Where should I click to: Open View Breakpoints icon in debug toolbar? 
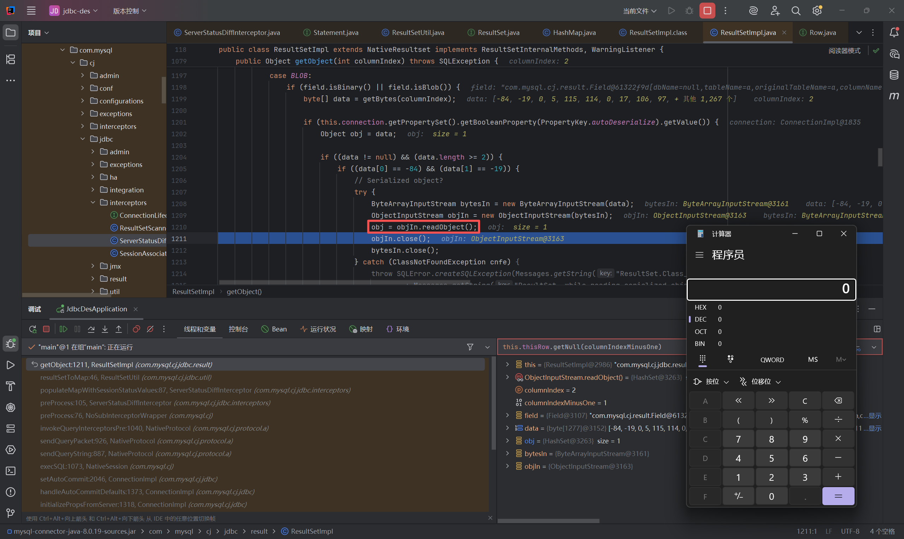point(136,329)
